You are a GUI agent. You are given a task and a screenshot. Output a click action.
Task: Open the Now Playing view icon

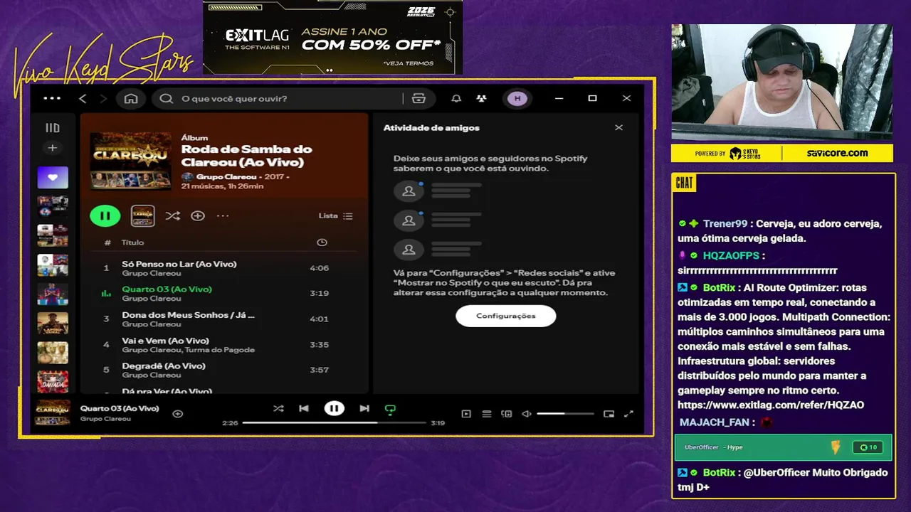pyautogui.click(x=466, y=413)
